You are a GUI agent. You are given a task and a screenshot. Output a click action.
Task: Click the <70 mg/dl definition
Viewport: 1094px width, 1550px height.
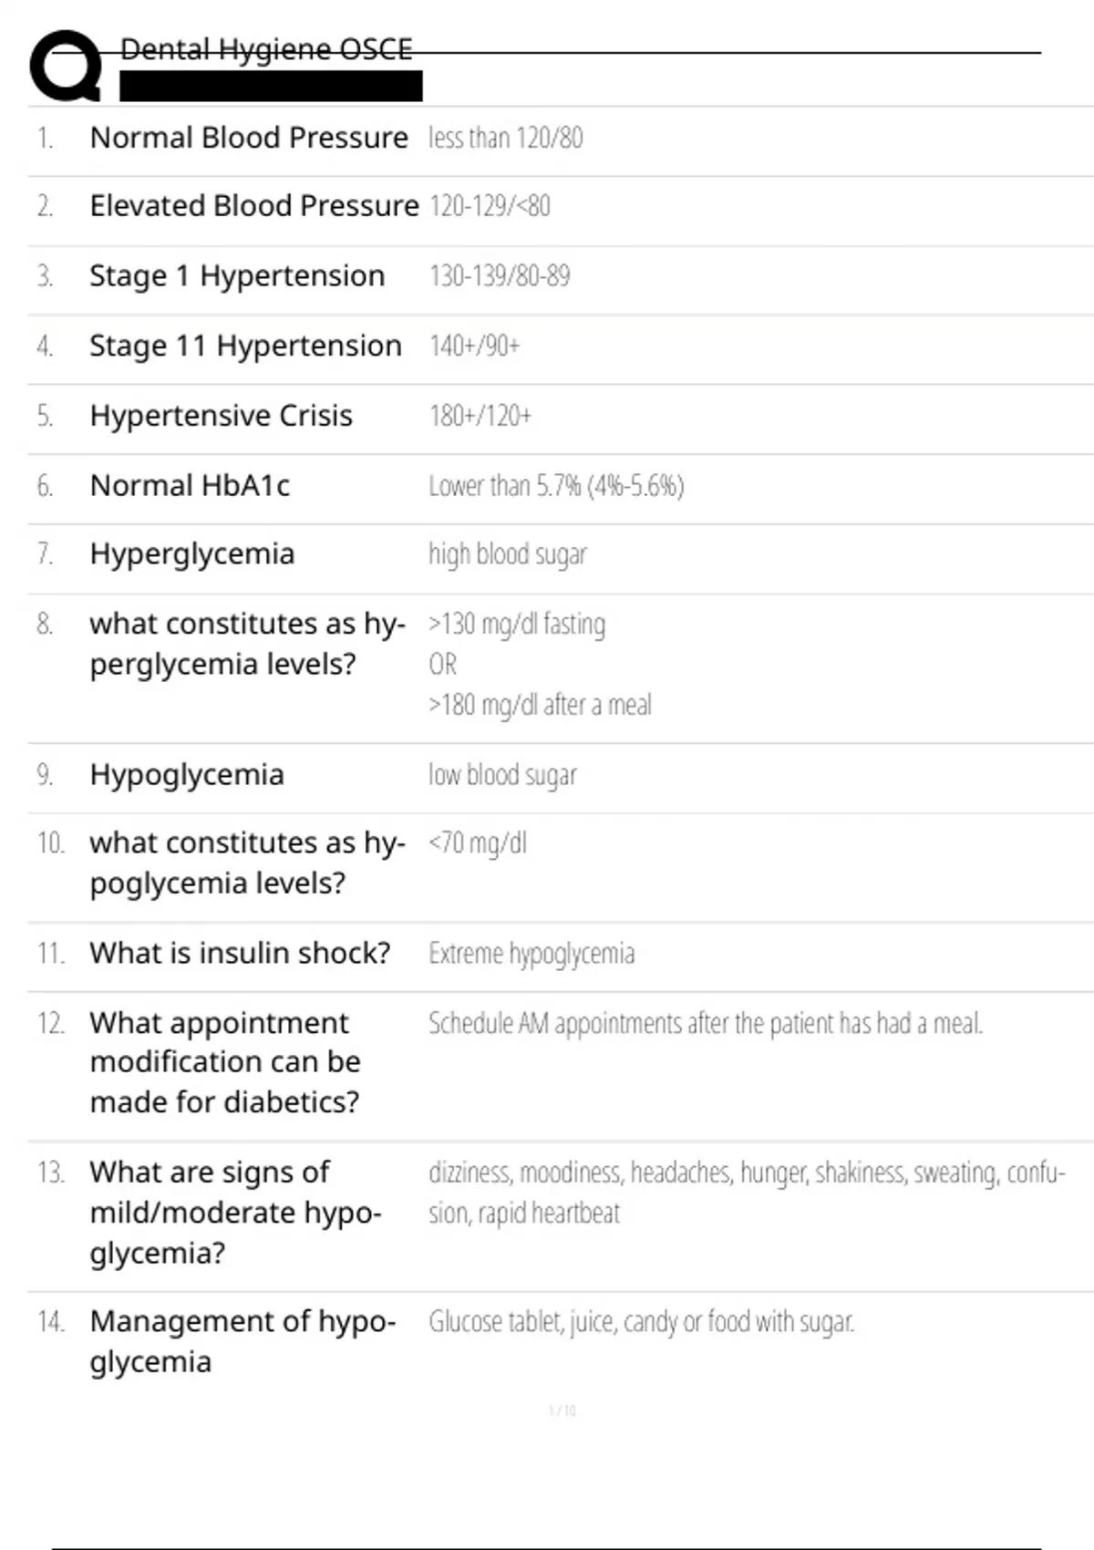pos(478,842)
